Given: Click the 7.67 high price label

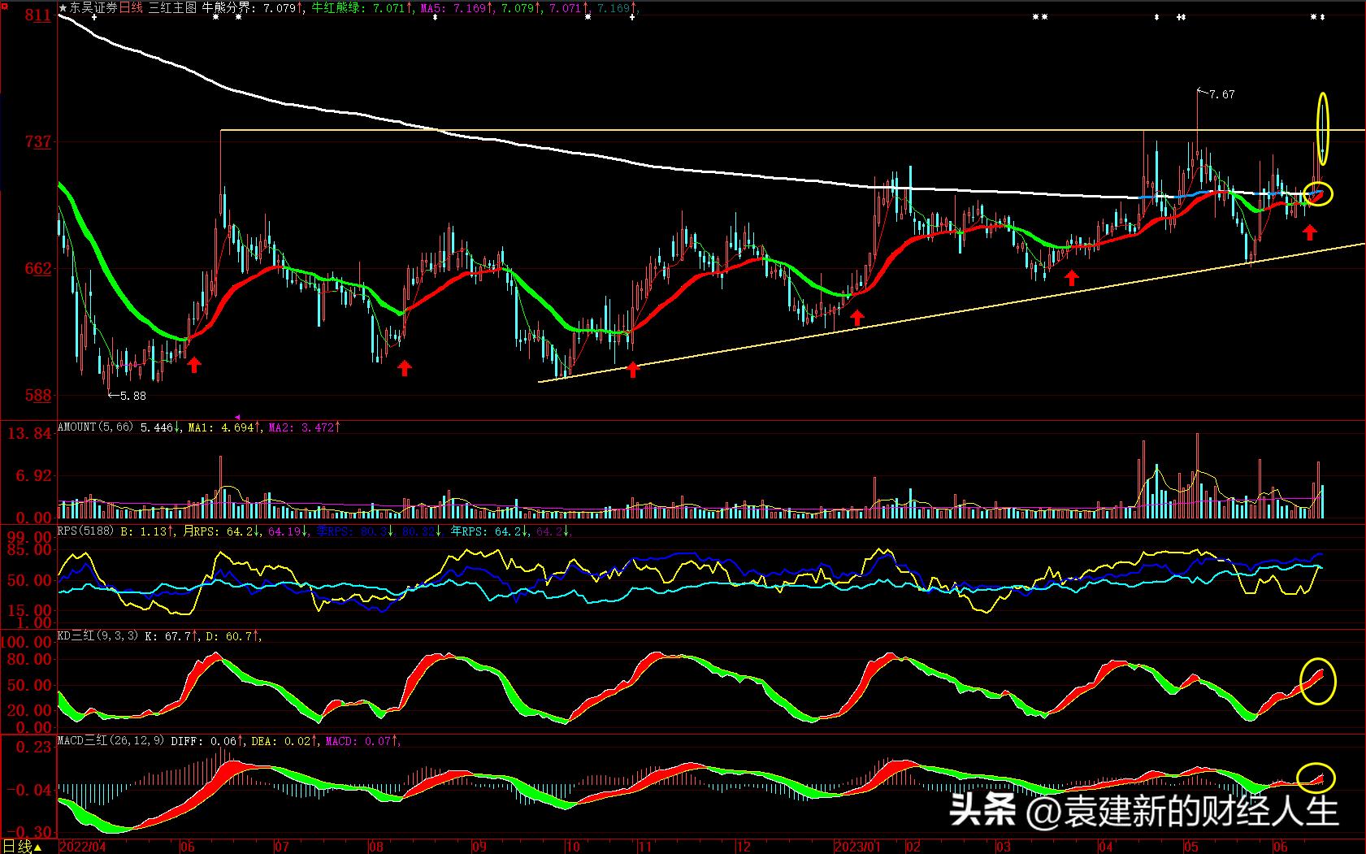Looking at the screenshot, I should (1221, 94).
